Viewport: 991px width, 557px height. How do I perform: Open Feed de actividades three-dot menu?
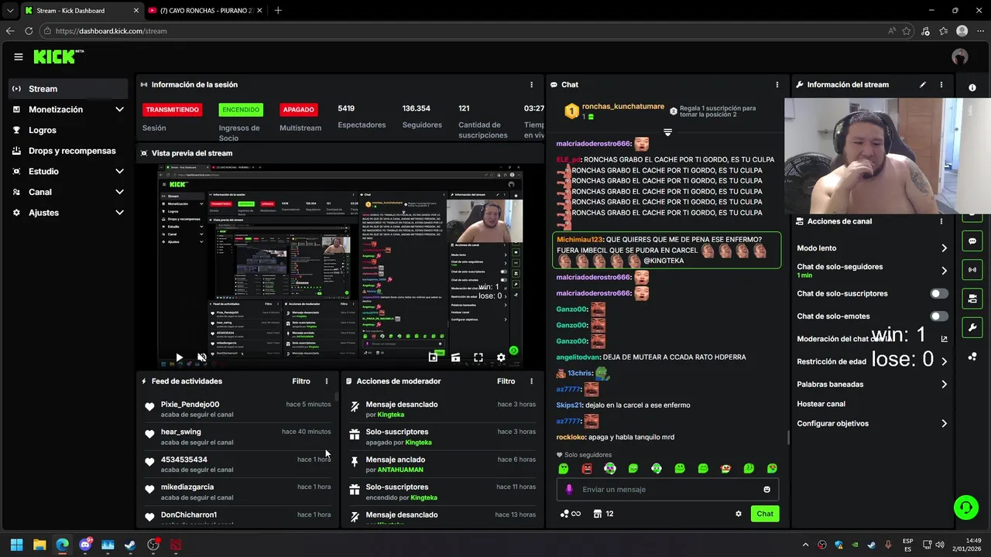point(327,381)
